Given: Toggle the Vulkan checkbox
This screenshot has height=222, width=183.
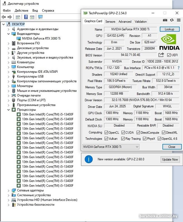Looking at the screenshot, I should coord(106,138).
